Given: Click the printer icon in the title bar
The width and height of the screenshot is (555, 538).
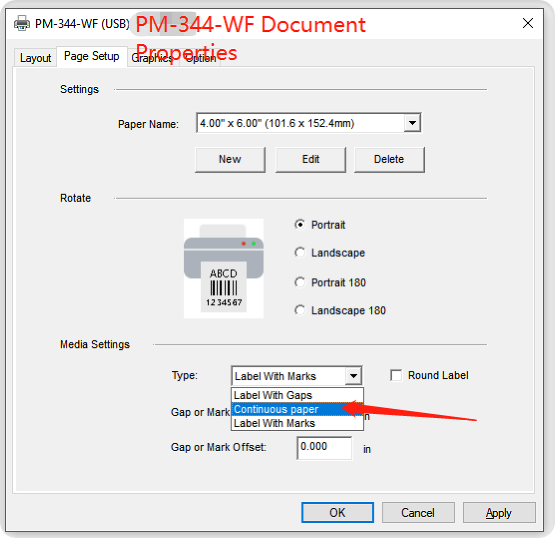Looking at the screenshot, I should coord(22,23).
